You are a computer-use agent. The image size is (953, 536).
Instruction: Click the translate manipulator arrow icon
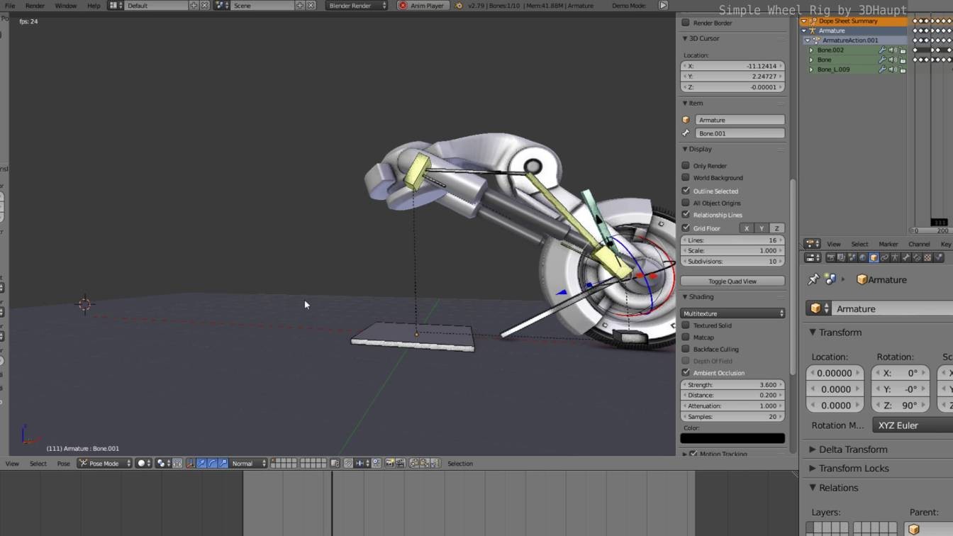(x=201, y=463)
